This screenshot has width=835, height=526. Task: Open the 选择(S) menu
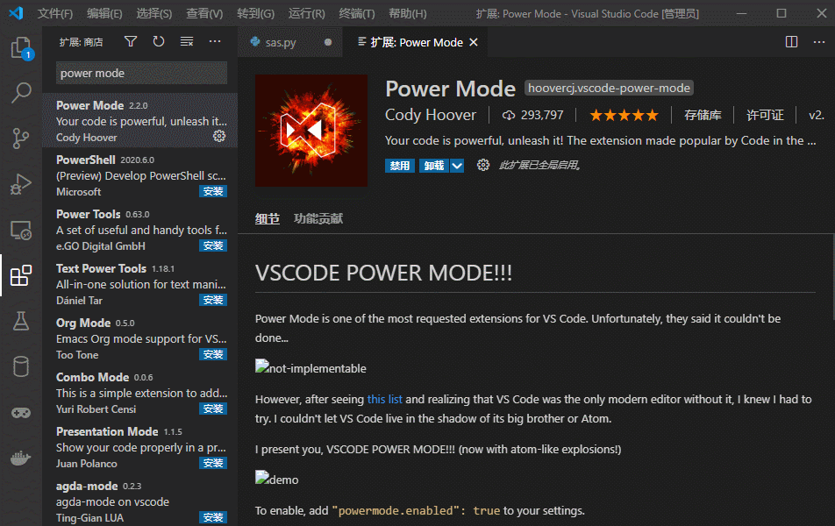point(153,13)
